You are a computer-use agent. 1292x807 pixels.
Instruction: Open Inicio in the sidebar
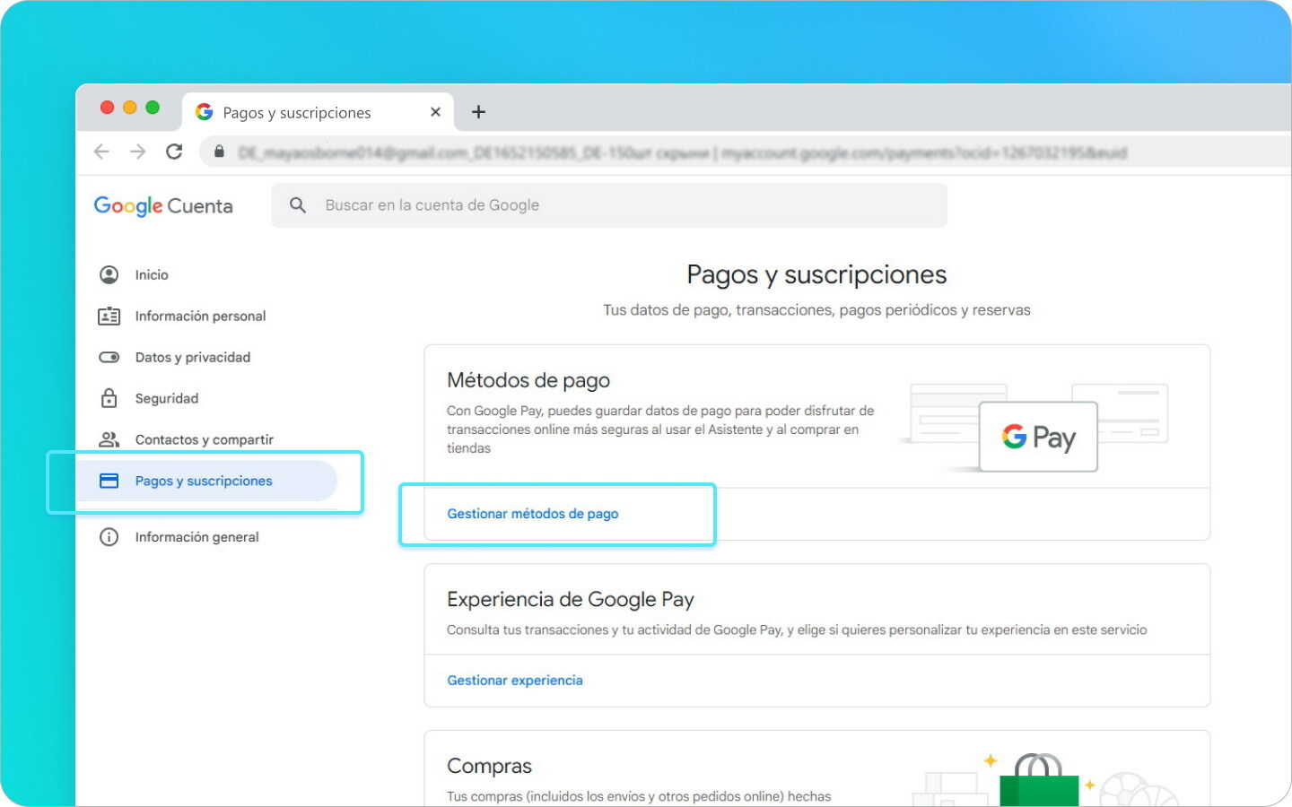(152, 274)
